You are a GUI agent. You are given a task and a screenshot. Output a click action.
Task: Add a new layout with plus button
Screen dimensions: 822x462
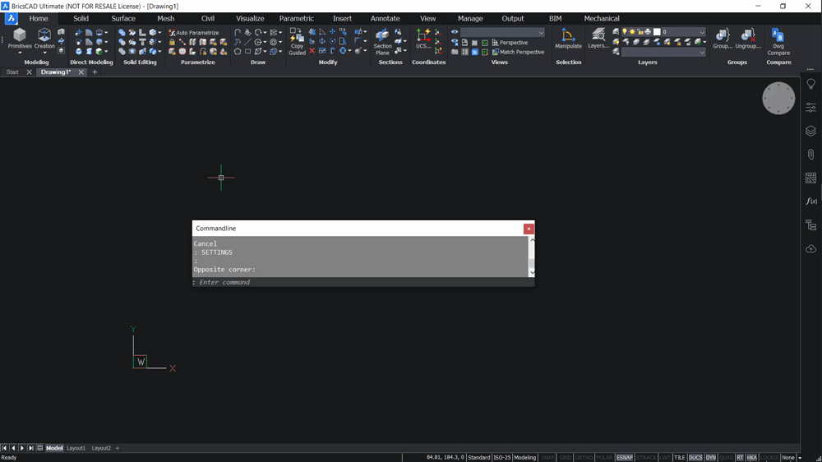tap(118, 448)
